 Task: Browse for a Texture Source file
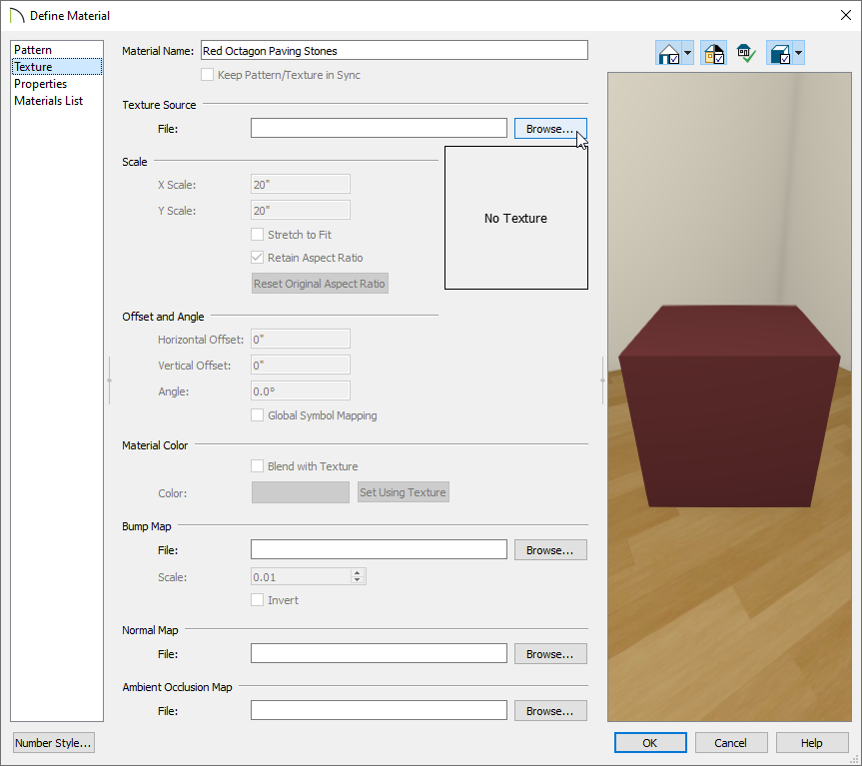coord(550,129)
